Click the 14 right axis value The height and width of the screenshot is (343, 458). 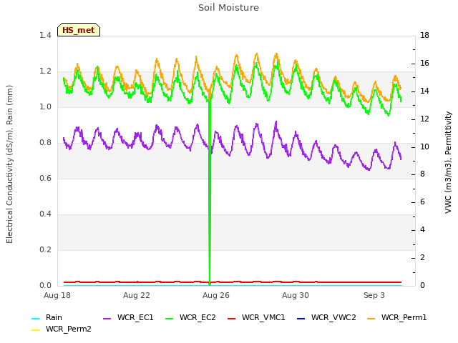point(424,91)
